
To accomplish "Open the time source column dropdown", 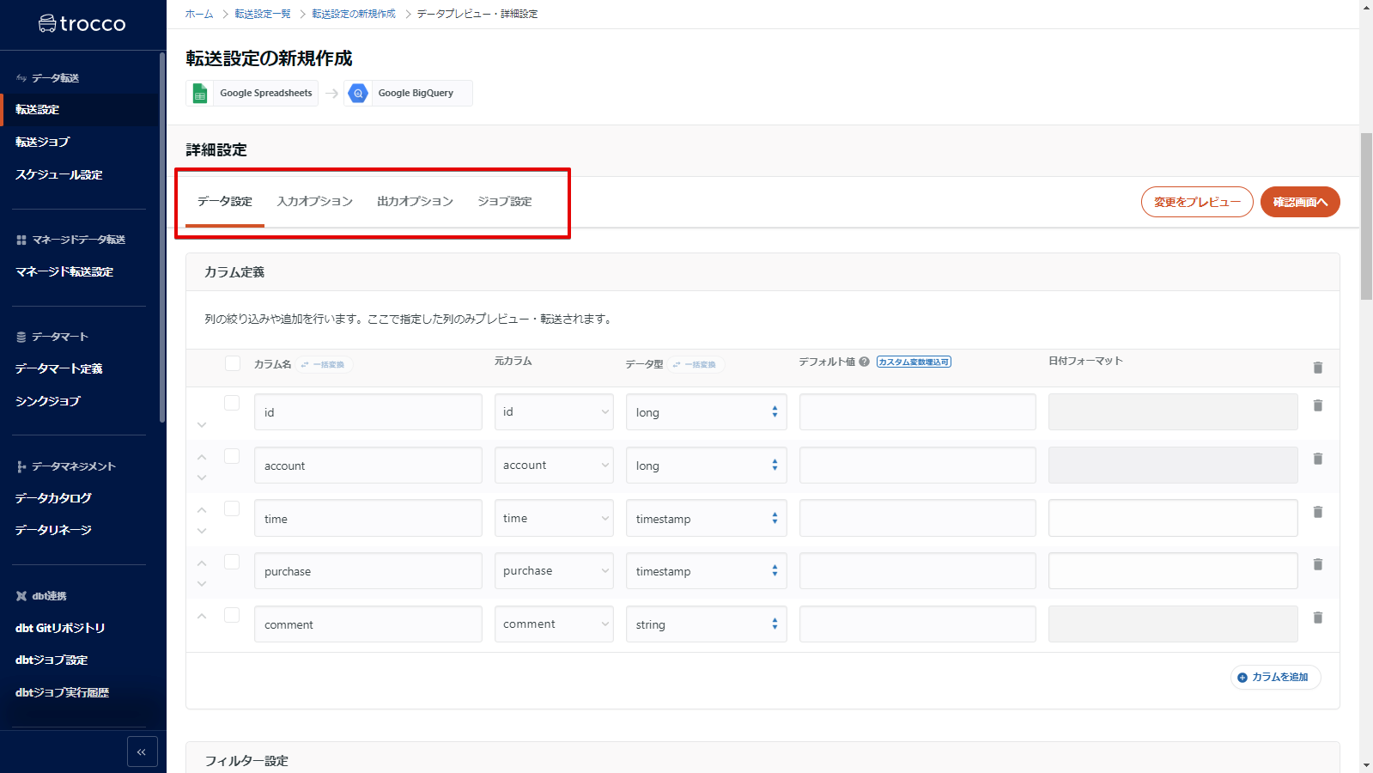I will (x=554, y=518).
